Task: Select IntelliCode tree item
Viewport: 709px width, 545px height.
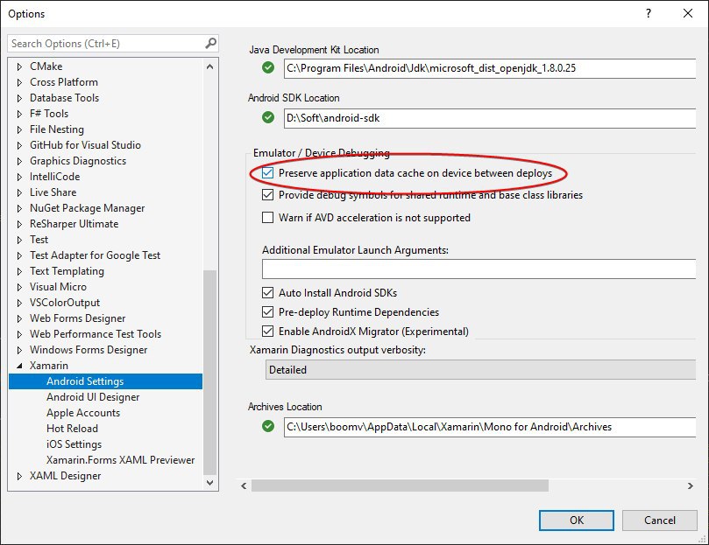Action: click(54, 177)
